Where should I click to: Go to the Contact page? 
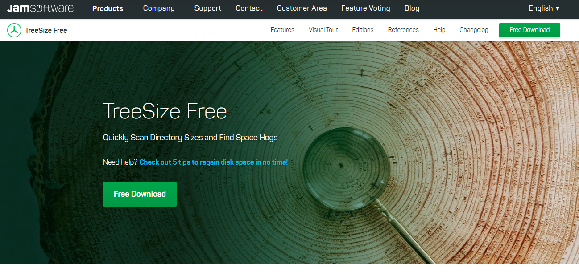pyautogui.click(x=249, y=8)
